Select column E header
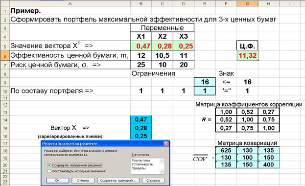The height and width of the screenshot is (186, 305). 205,3
